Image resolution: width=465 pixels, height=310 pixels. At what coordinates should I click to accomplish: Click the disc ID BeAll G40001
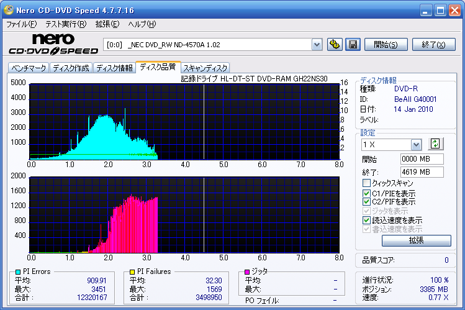[415, 99]
